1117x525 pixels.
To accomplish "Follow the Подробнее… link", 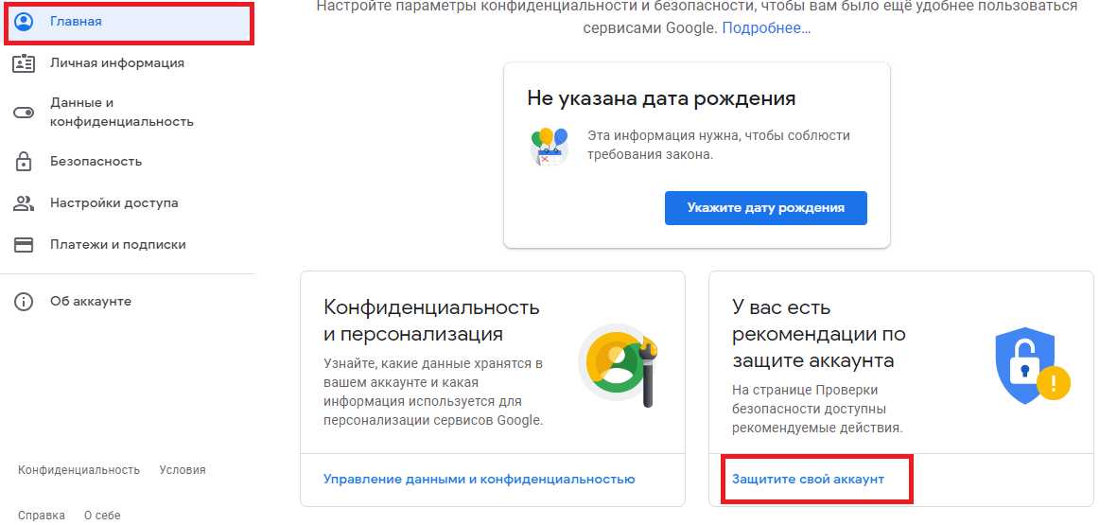I will (x=766, y=28).
